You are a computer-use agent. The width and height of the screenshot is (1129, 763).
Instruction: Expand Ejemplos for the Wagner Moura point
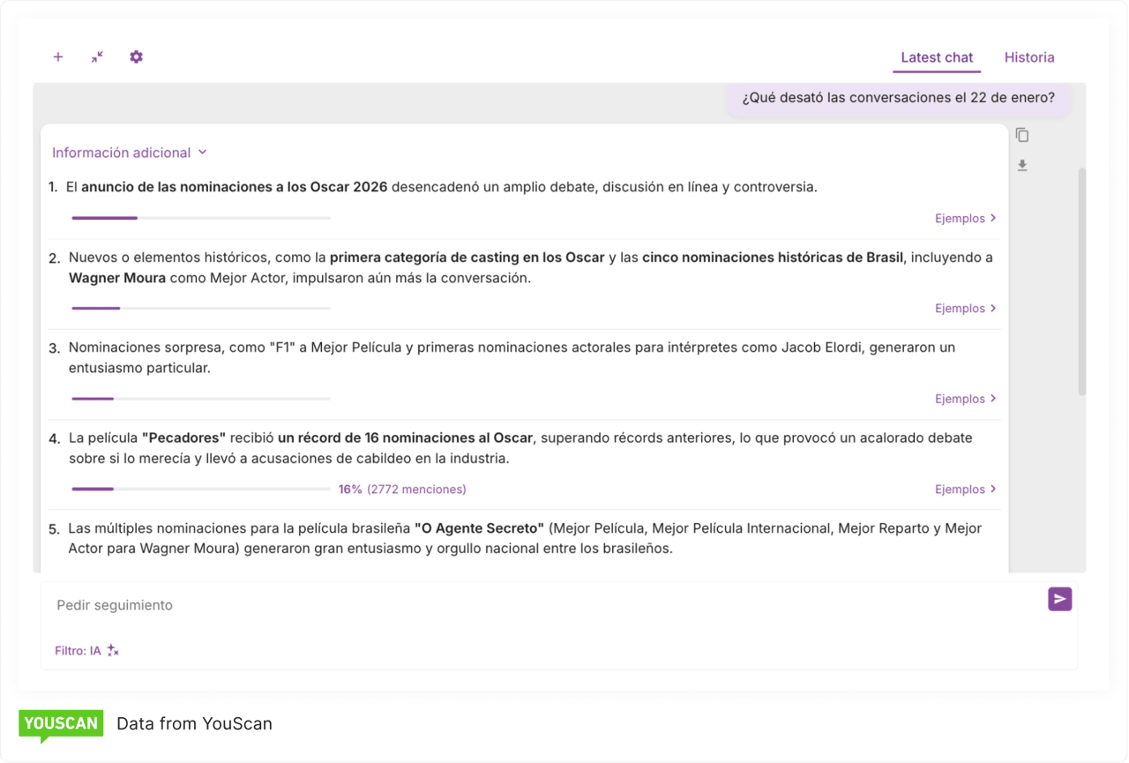click(965, 308)
